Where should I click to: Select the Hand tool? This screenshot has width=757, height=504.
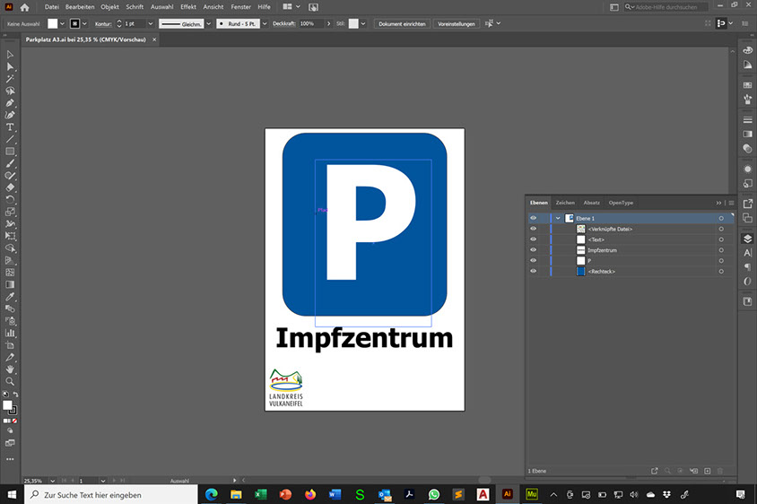pos(10,369)
